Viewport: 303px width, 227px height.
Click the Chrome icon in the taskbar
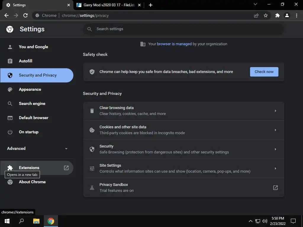point(51,221)
